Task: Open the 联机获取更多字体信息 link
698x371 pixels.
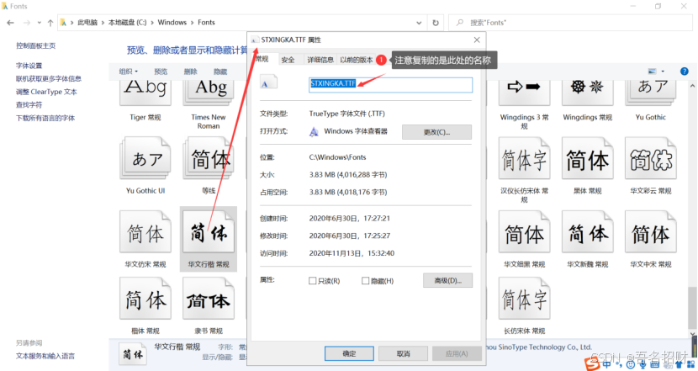Action: coord(49,78)
